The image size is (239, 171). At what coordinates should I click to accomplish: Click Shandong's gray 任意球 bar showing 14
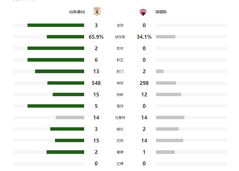coord(70,117)
